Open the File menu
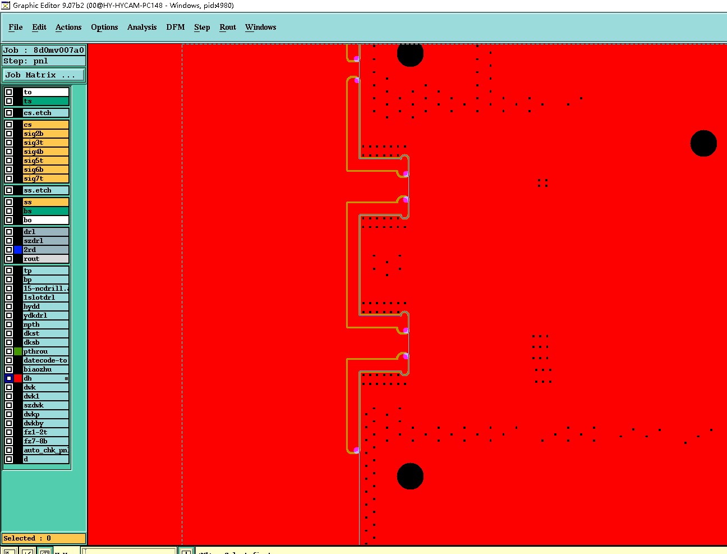This screenshot has height=554, width=727. [16, 27]
